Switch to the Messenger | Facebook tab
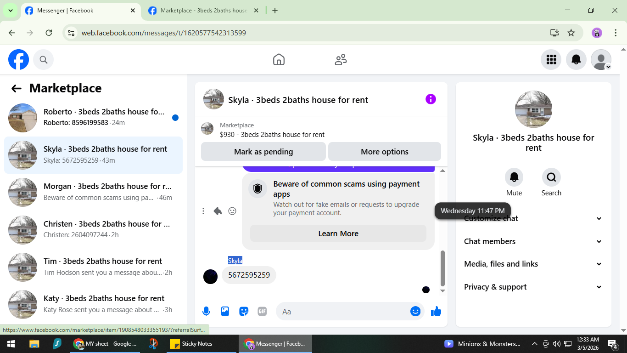 80,11
